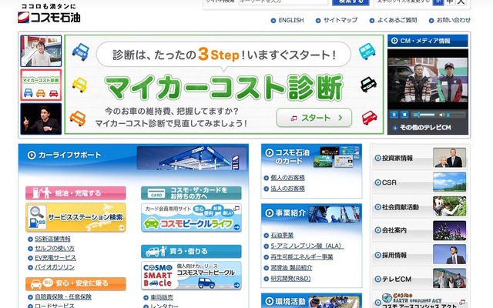This screenshot has height=308, width=493.
Task: Open 採用情報 sidebar item
Action: coord(420,255)
